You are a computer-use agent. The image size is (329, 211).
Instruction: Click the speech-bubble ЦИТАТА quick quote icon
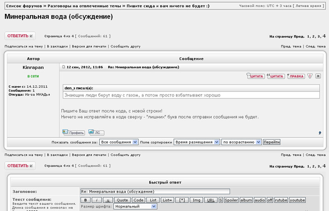coord(276,76)
